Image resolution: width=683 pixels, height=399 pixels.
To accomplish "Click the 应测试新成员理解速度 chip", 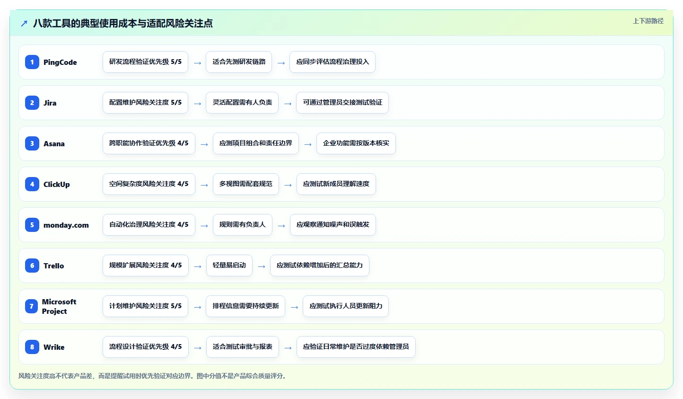I will point(336,184).
